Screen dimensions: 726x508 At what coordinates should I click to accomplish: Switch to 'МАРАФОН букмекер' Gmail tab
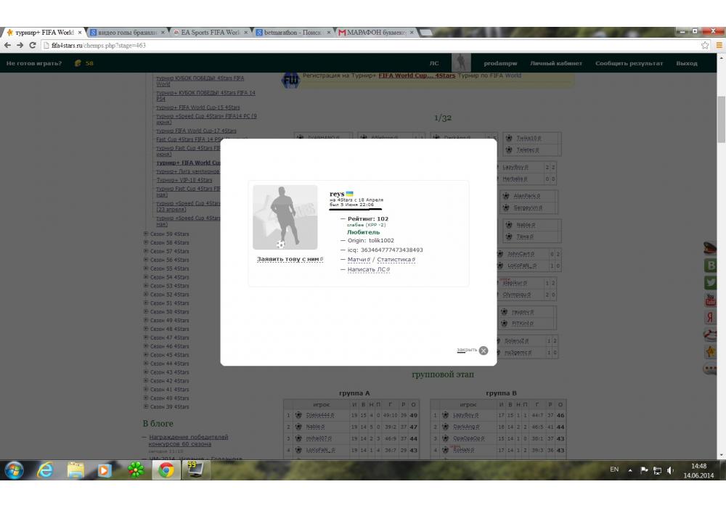(376, 33)
